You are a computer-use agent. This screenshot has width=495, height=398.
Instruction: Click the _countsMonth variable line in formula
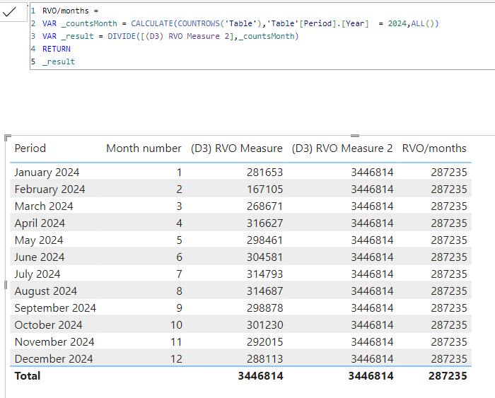(x=240, y=23)
